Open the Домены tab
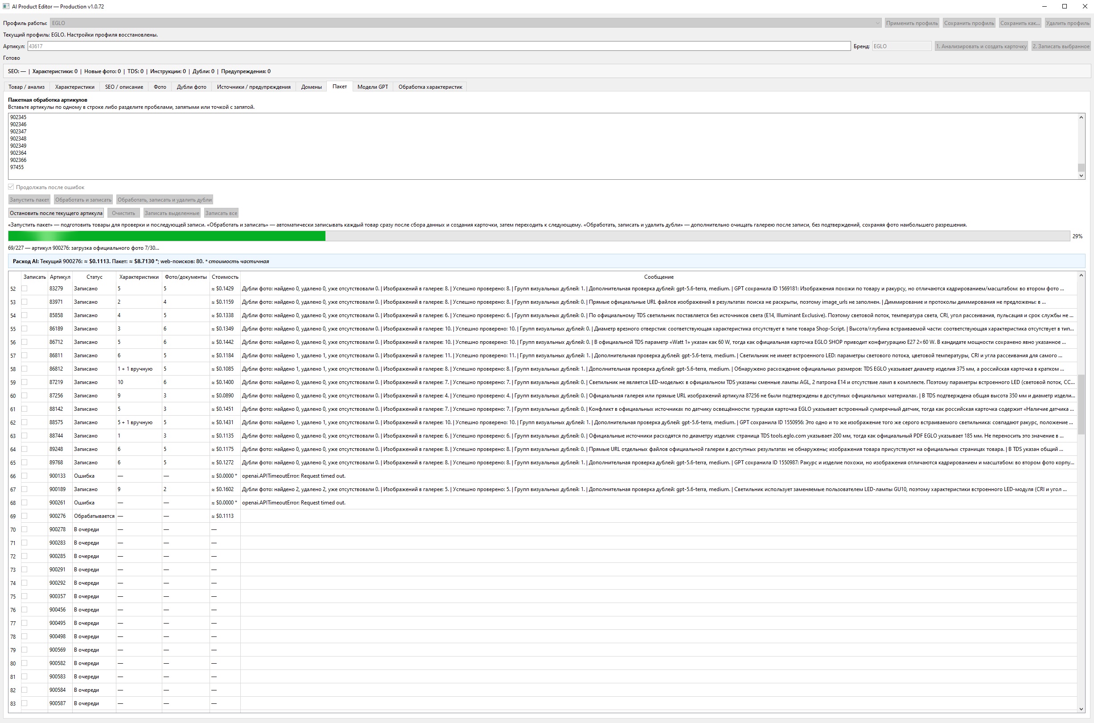 point(312,87)
